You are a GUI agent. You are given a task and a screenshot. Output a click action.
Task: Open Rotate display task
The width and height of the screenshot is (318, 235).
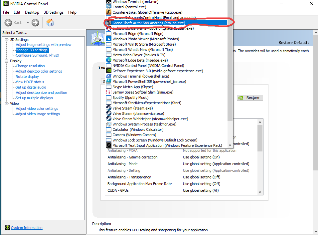(x=27, y=77)
